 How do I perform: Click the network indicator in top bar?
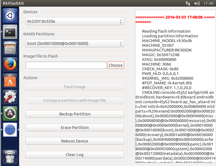tap(188, 3)
